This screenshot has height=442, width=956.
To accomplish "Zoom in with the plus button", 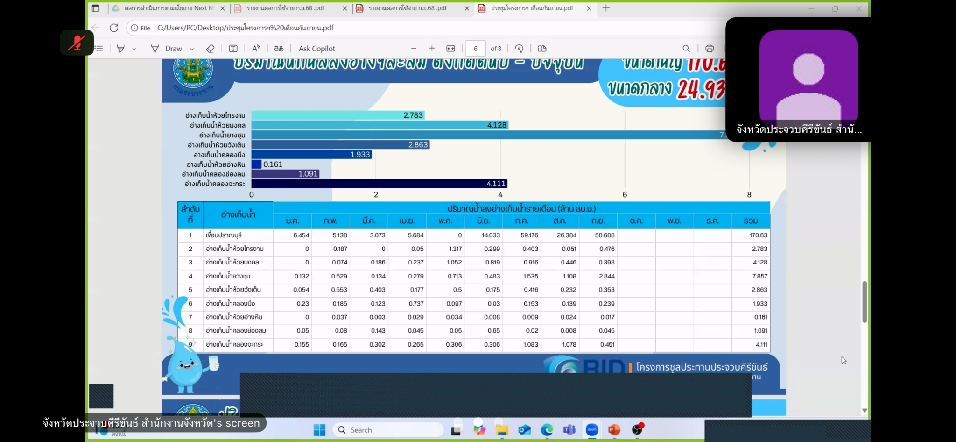I will (432, 49).
